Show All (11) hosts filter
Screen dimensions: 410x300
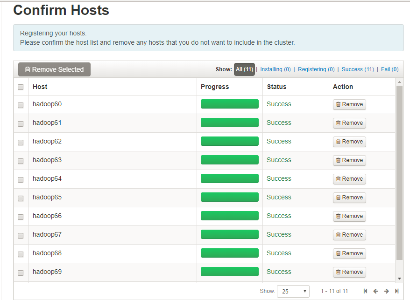click(x=245, y=69)
